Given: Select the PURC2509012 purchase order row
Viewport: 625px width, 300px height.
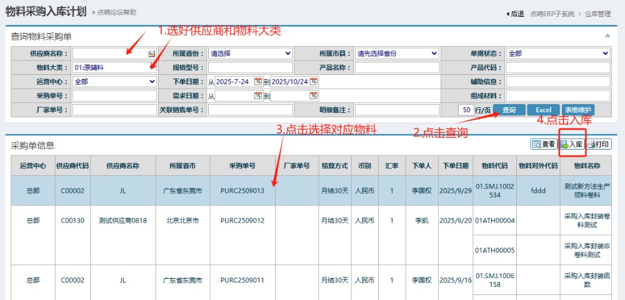Looking at the screenshot, I should point(242,221).
